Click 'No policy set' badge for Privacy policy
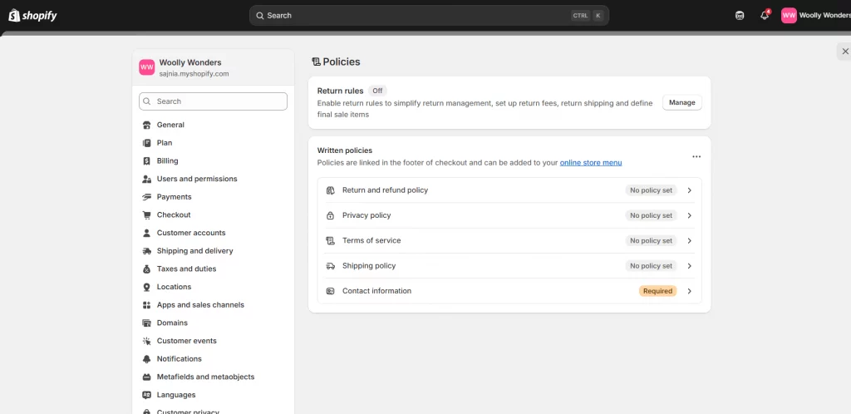Image resolution: width=851 pixels, height=414 pixels. pyautogui.click(x=652, y=215)
